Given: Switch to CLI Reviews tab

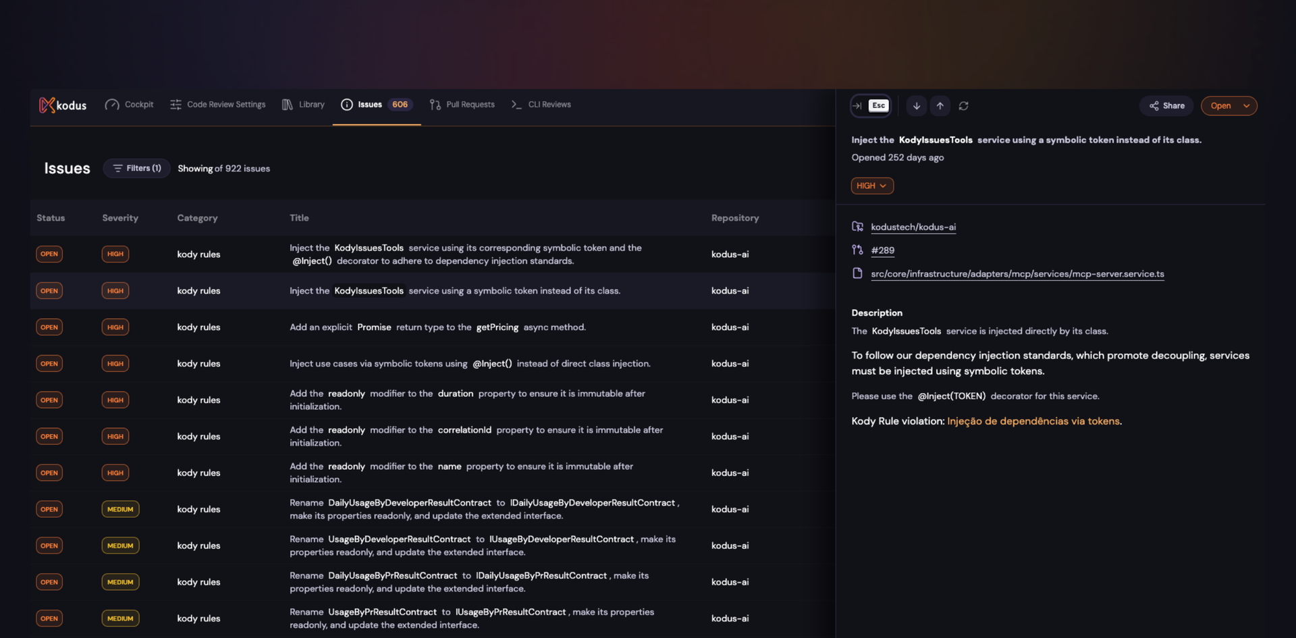Looking at the screenshot, I should tap(541, 105).
